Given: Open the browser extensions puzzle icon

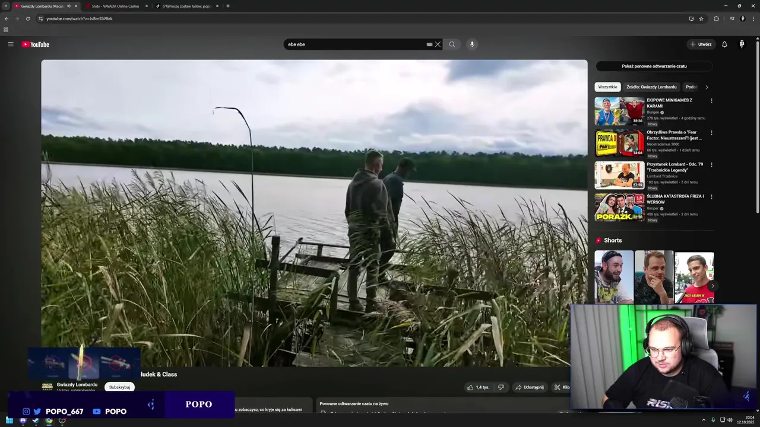Looking at the screenshot, I should 716,18.
